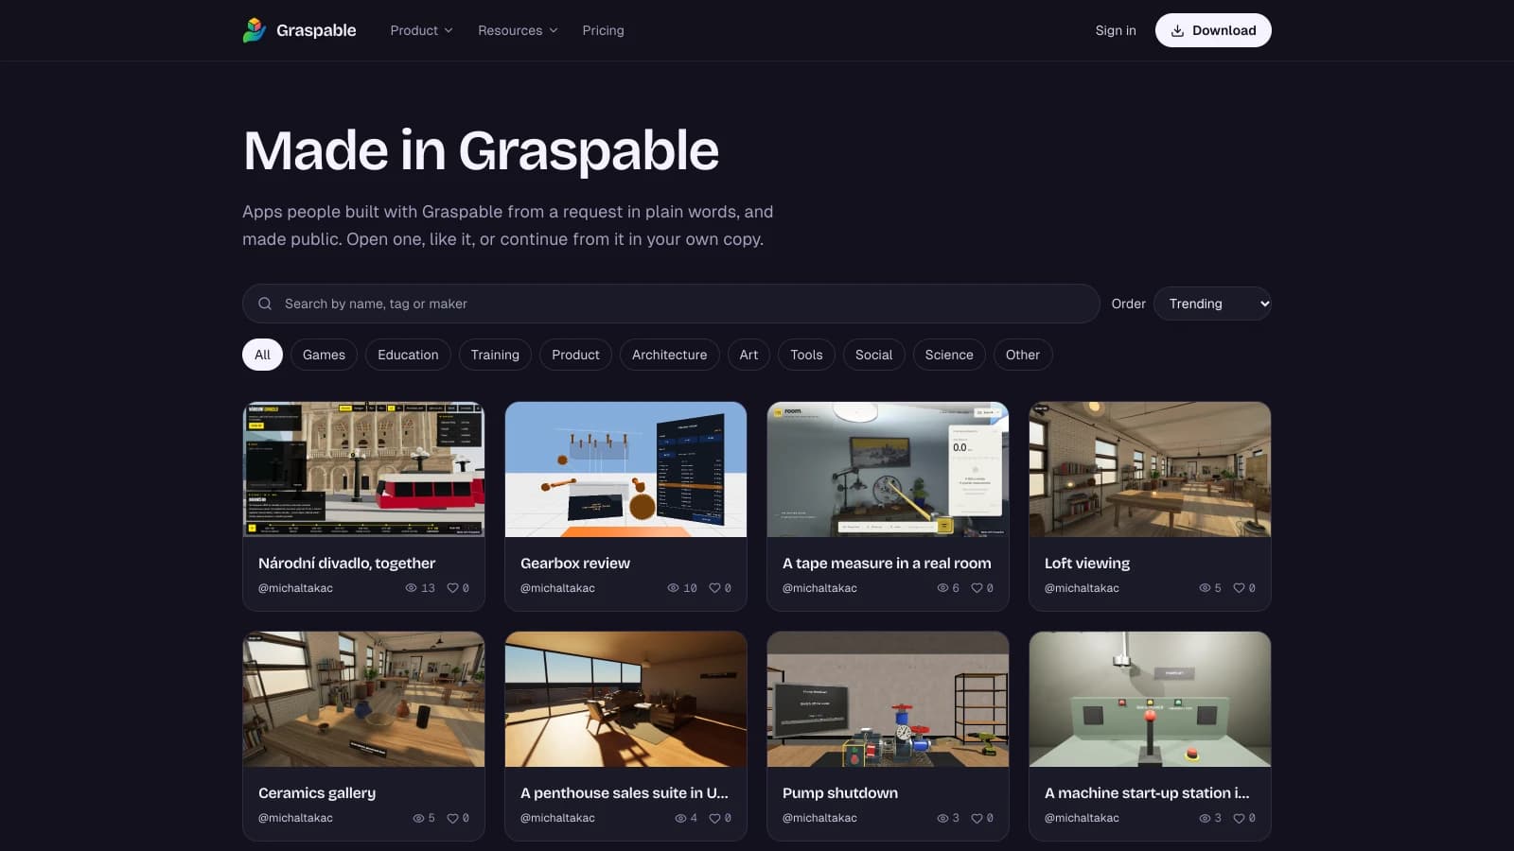
Task: Show the Art category
Action: pos(748,355)
